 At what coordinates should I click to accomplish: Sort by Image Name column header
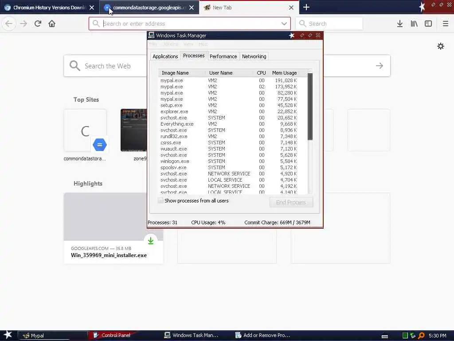pos(181,73)
